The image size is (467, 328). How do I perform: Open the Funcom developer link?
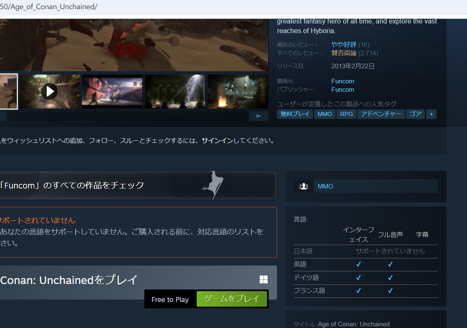pos(342,81)
